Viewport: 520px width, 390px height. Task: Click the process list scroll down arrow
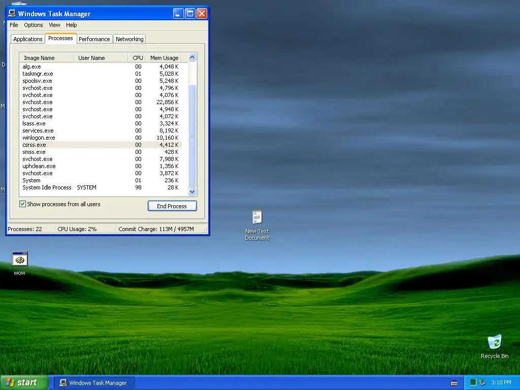click(192, 191)
